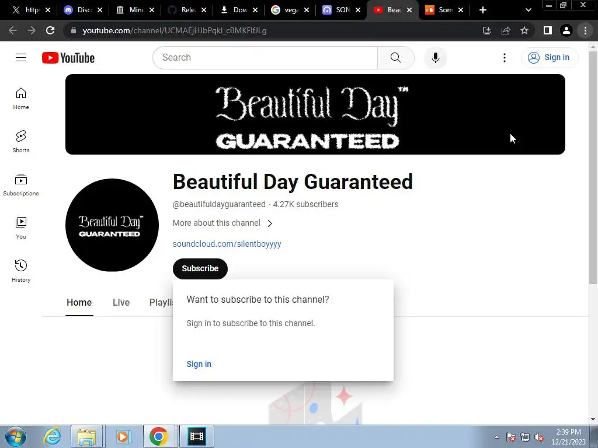Expand More about this channel
Viewport: 598px width, 448px height.
tap(222, 223)
